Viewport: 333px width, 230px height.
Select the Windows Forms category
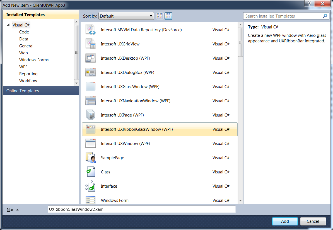34,60
